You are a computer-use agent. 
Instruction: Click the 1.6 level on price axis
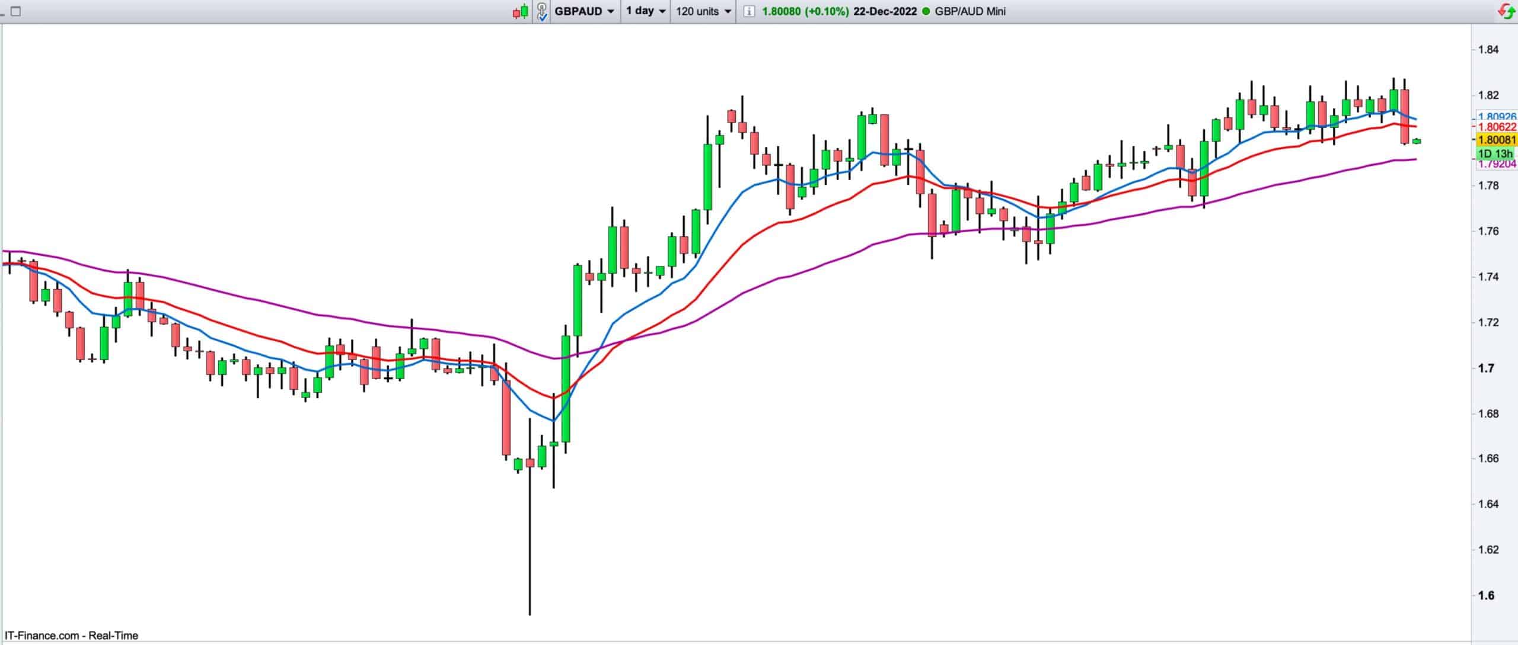tap(1486, 596)
